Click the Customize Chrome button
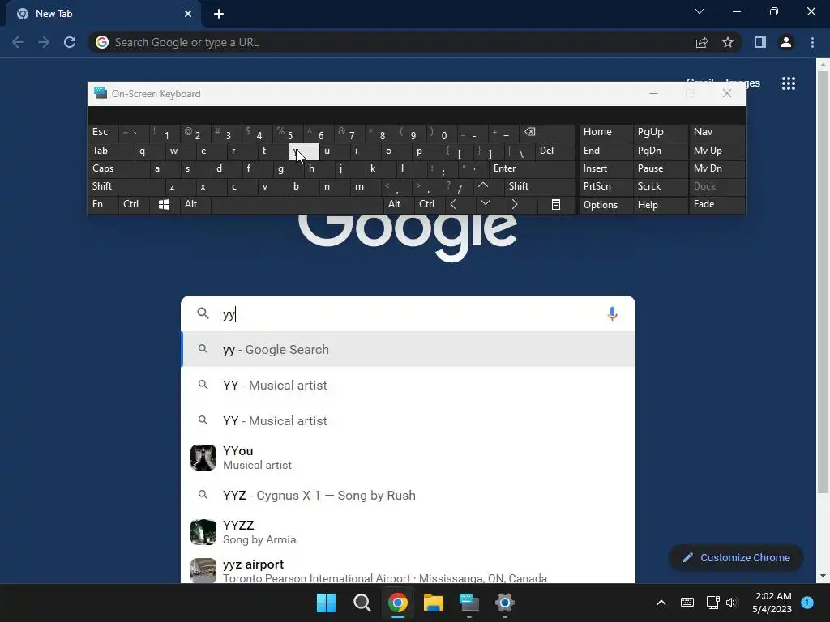This screenshot has height=622, width=830. point(736,557)
